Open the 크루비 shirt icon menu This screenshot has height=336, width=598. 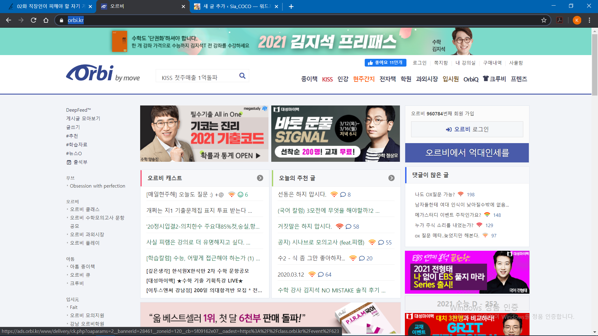click(494, 79)
